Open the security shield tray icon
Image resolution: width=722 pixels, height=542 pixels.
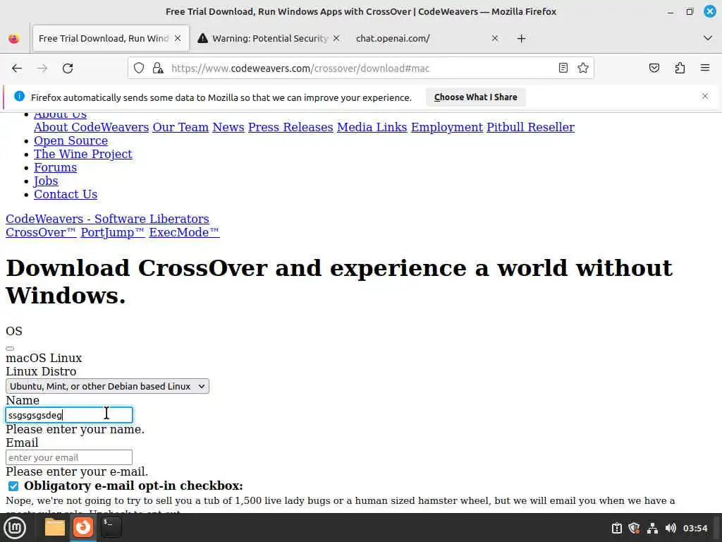(x=634, y=528)
